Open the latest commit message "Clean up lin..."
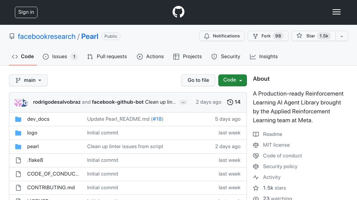 pos(160,102)
